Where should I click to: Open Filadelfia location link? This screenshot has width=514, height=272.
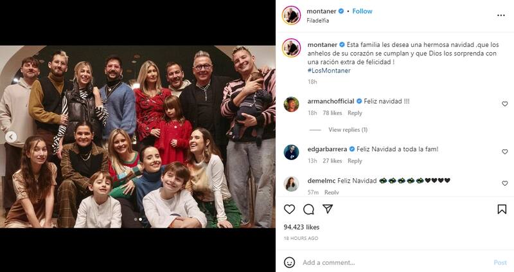click(318, 21)
